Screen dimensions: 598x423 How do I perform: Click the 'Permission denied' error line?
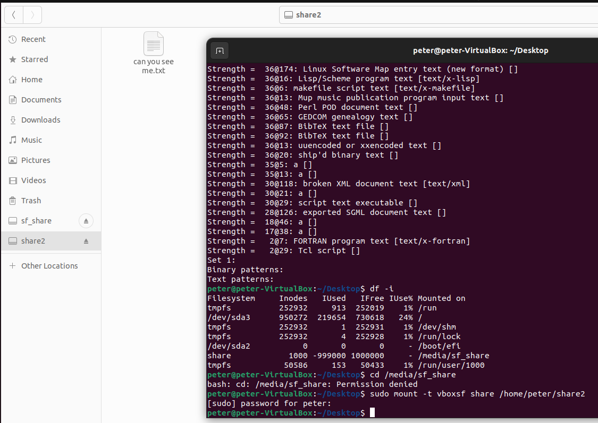(x=313, y=384)
